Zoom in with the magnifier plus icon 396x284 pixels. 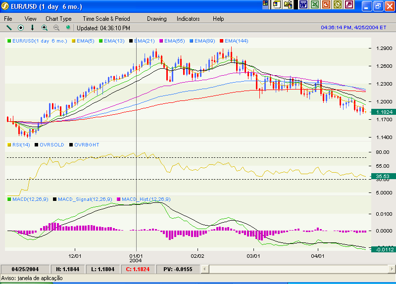pos(45,28)
